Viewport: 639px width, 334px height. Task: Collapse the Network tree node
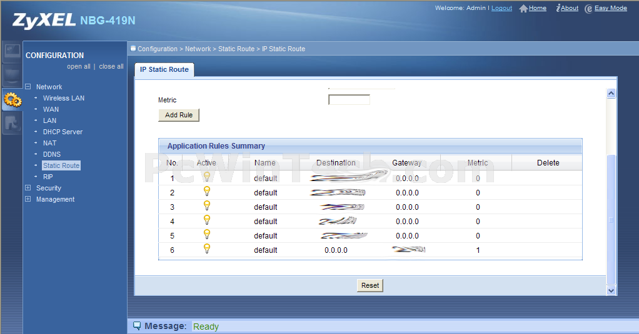click(28, 86)
